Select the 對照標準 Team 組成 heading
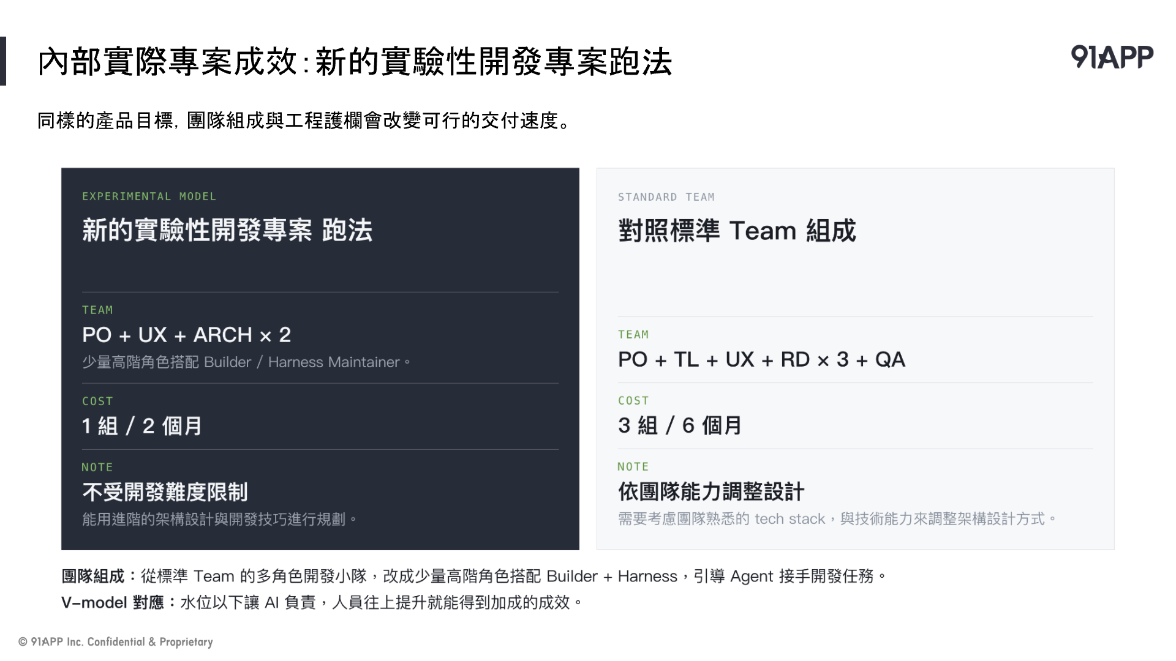The image size is (1176, 661). tap(737, 231)
